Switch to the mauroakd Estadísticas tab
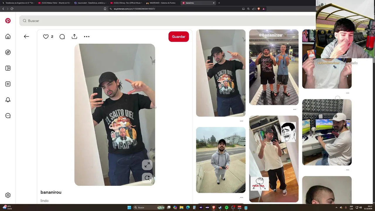Image resolution: width=375 pixels, height=211 pixels. [x=90, y=3]
